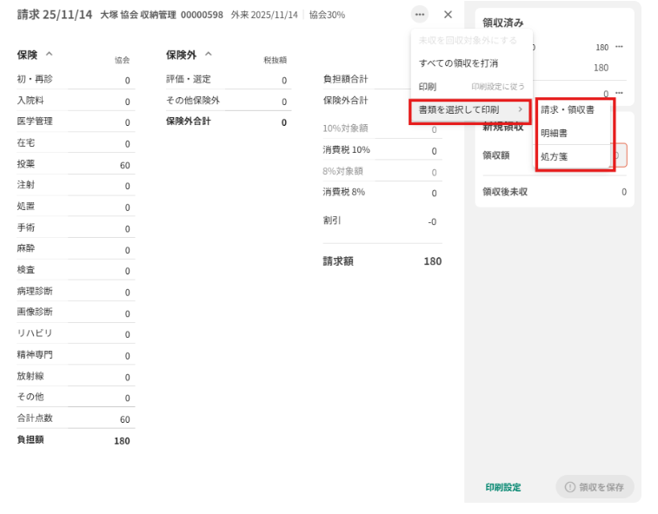Open the more options dots beside 180
This screenshot has width=658, height=514.
619,47
